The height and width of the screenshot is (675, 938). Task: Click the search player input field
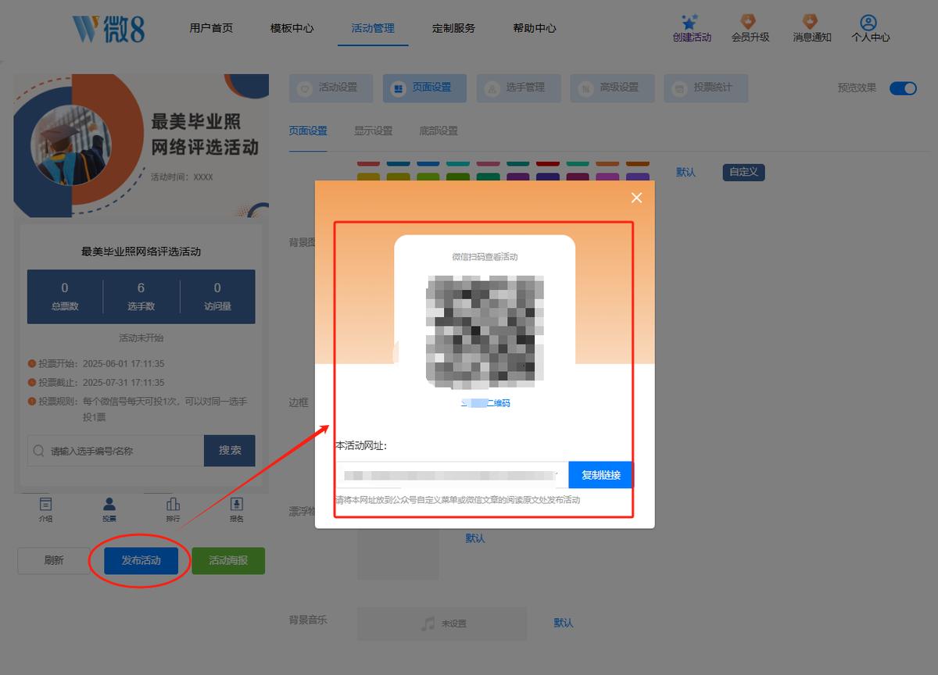pyautogui.click(x=116, y=451)
